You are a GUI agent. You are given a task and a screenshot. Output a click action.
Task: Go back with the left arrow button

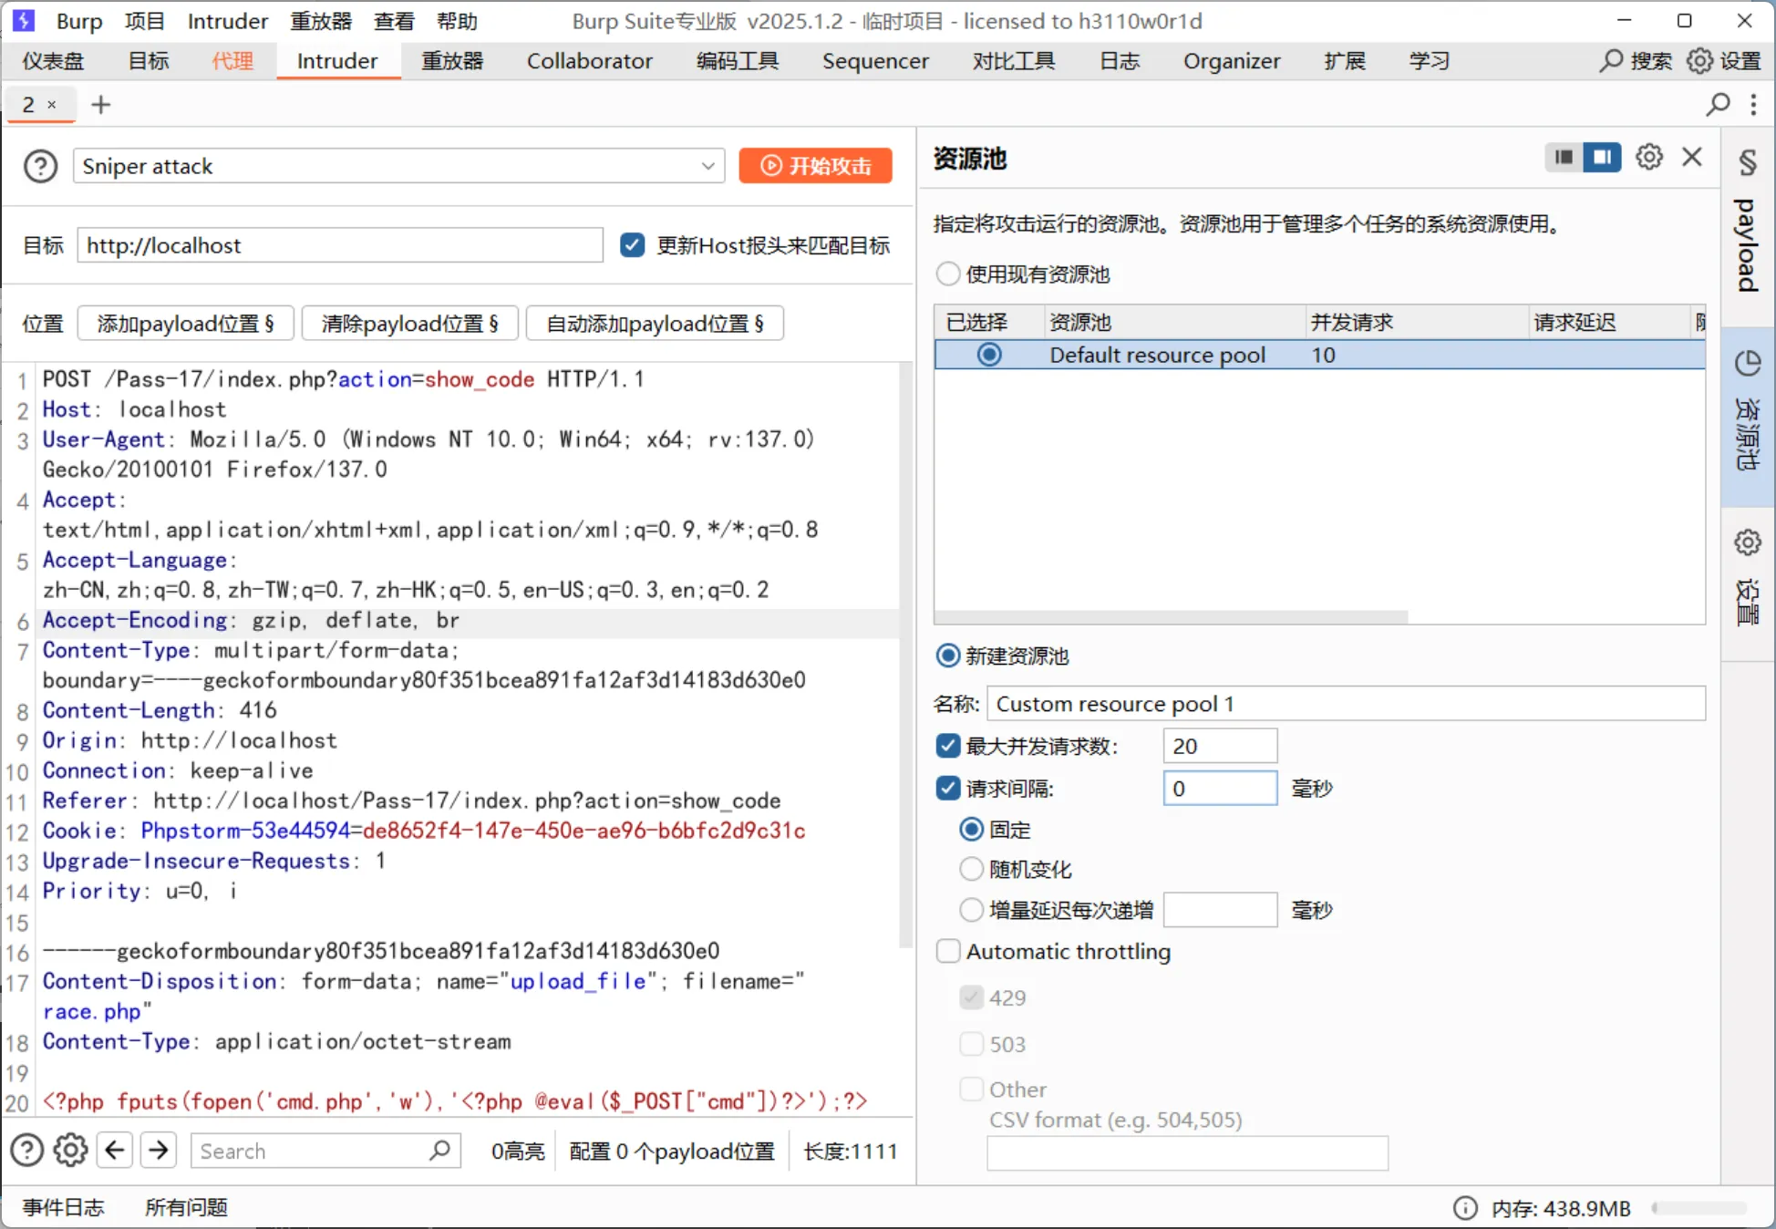pyautogui.click(x=115, y=1151)
